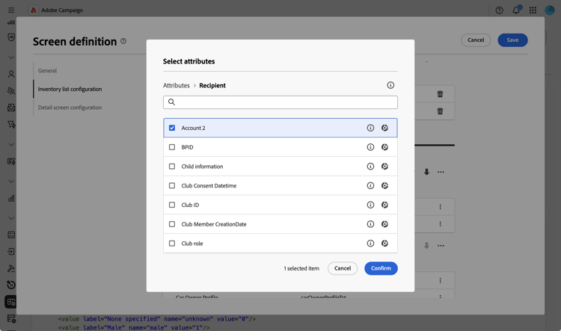
Task: Confirm the selected attributes
Action: 381,268
